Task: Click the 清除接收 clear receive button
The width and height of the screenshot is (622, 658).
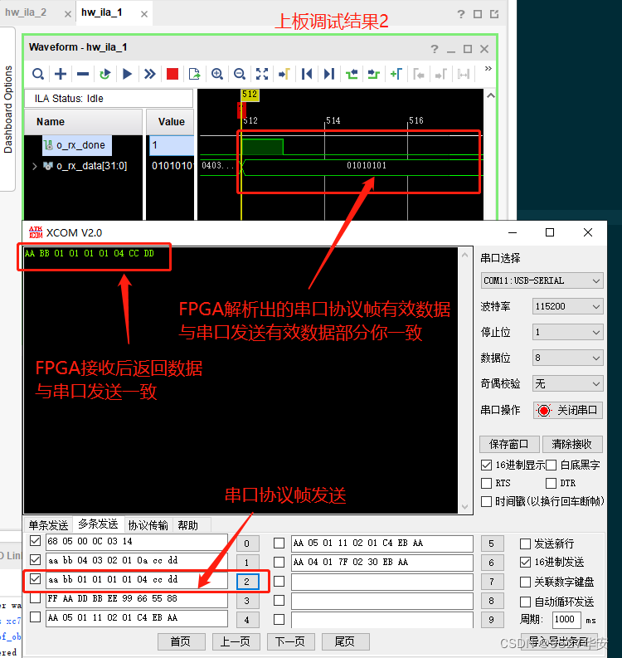Action: tap(572, 444)
